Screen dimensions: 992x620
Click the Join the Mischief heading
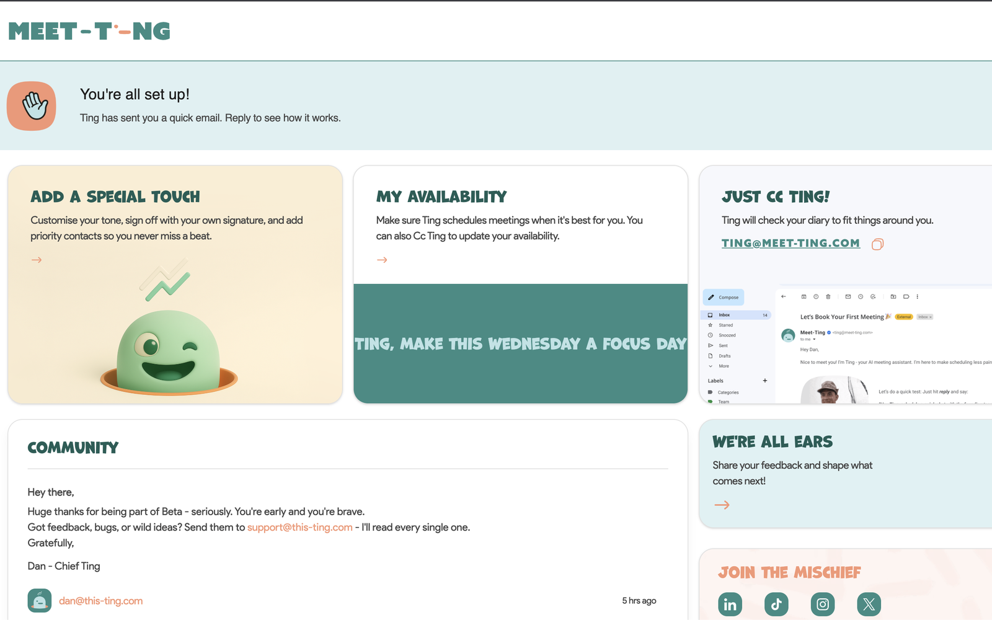pos(789,572)
